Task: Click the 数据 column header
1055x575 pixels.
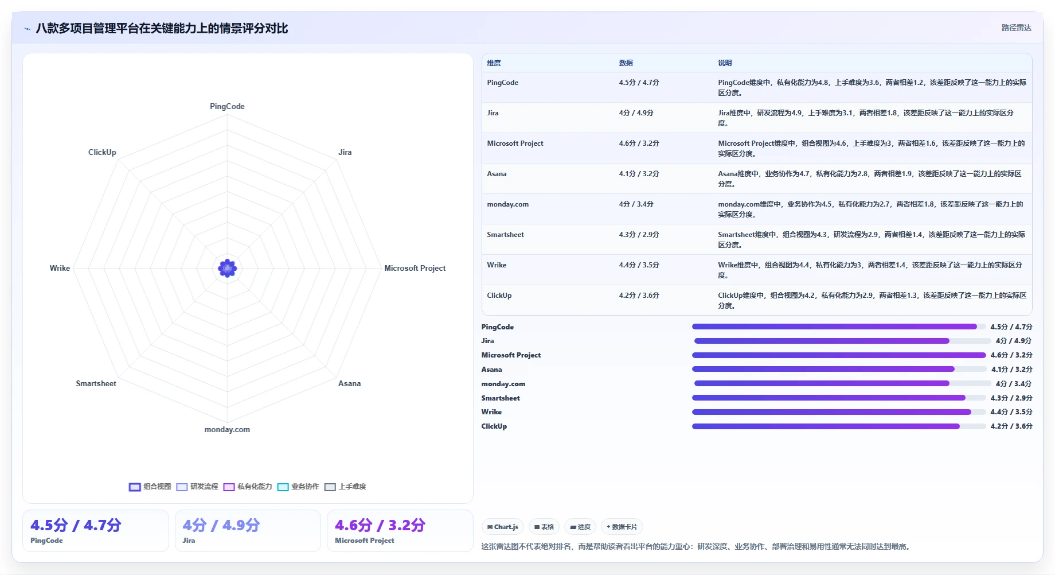Action: 626,63
